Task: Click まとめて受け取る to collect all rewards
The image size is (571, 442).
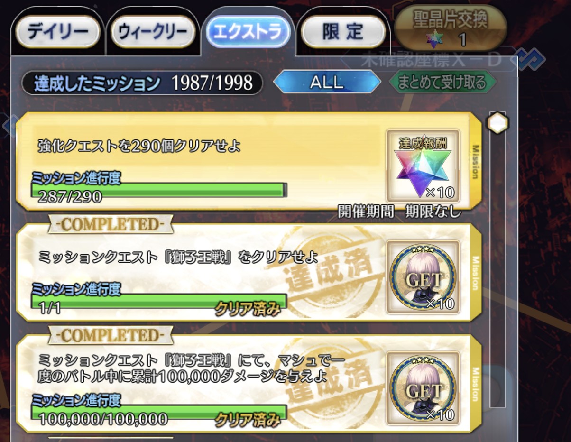Action: click(x=442, y=83)
